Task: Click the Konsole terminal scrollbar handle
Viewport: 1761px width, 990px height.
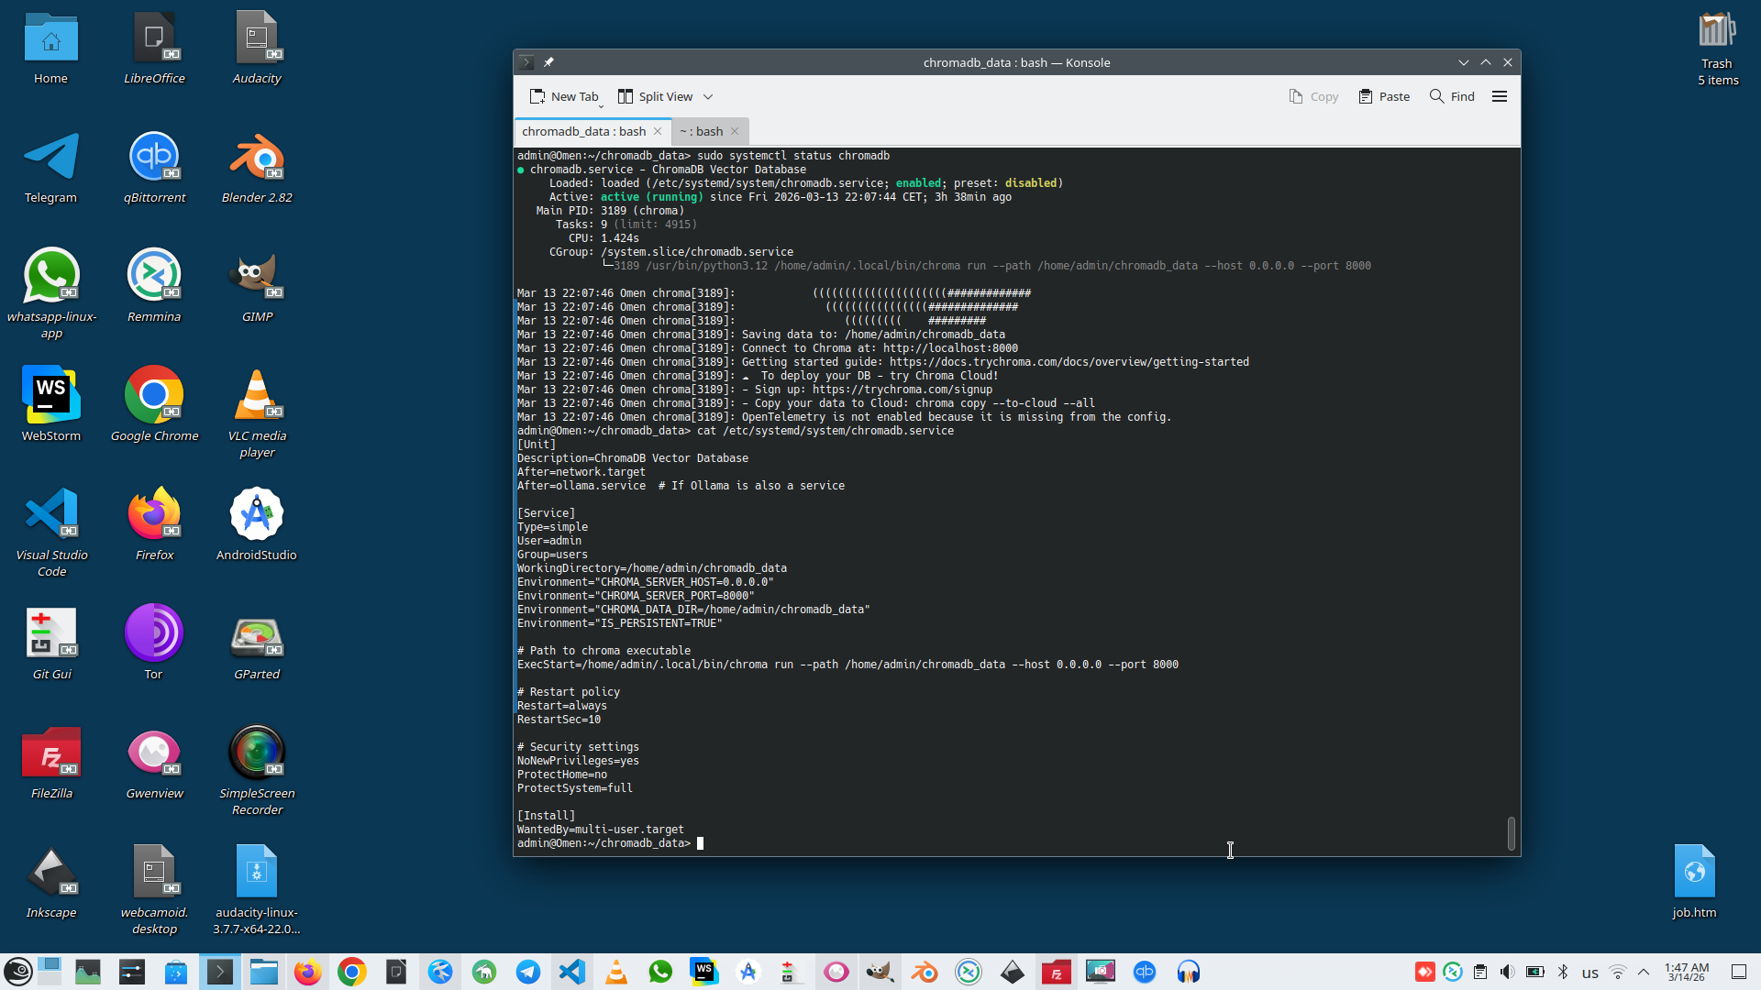Action: (x=1511, y=833)
